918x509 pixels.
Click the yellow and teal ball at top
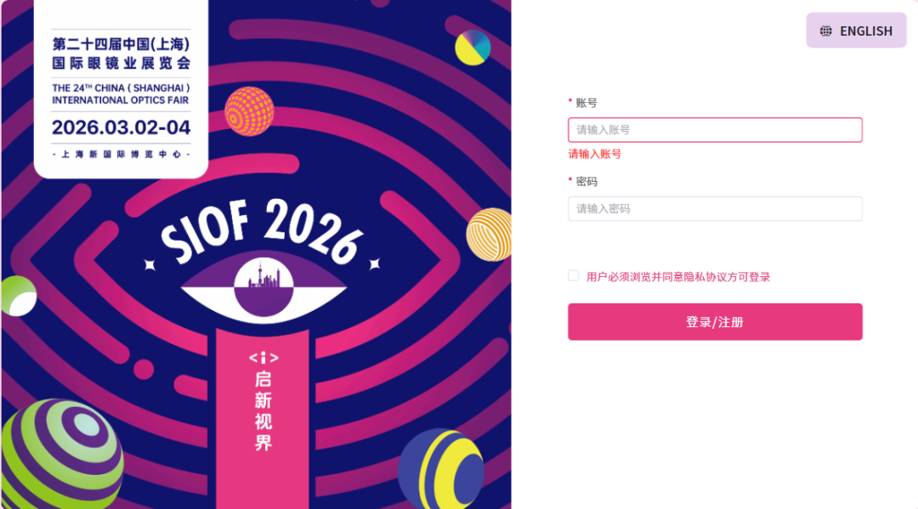473,48
